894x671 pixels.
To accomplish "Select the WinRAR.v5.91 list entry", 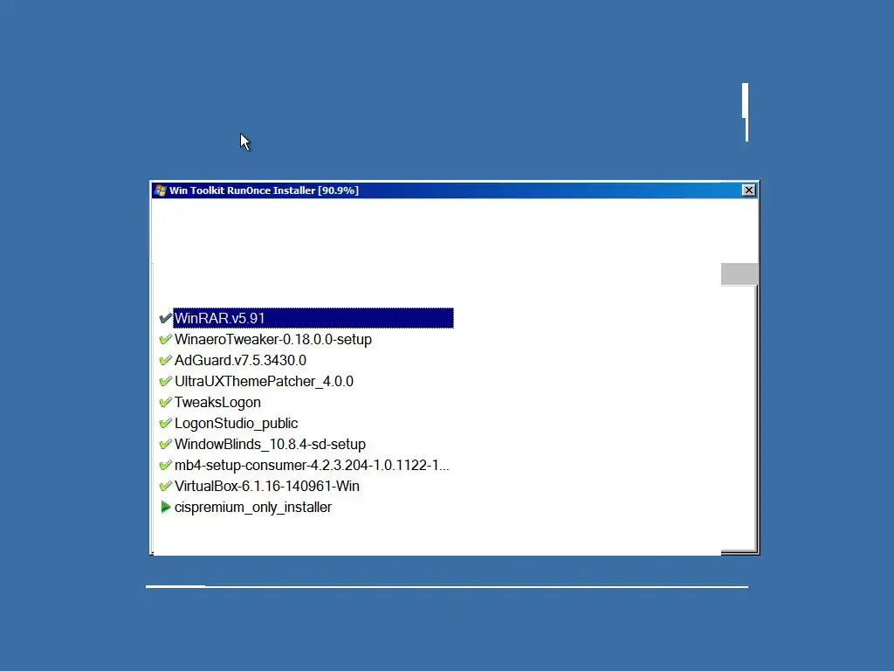I will tap(313, 318).
